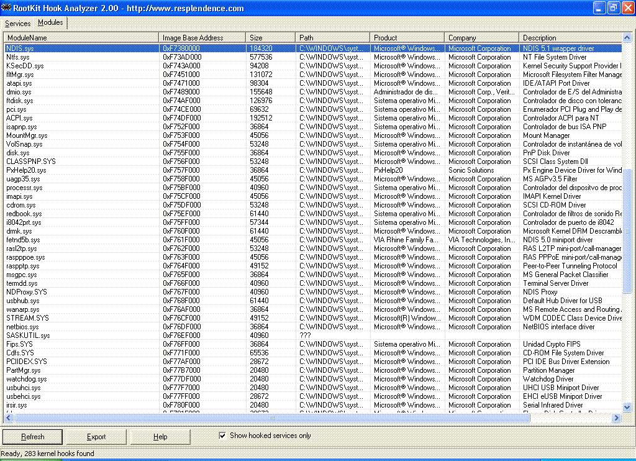Select the irsir.sys row
The height and width of the screenshot is (461, 636).
click(x=313, y=406)
